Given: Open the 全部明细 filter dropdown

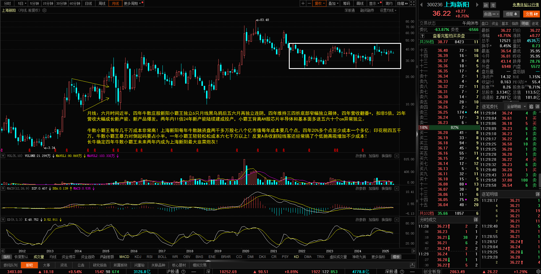Looking at the screenshot, I should (x=516, y=107).
